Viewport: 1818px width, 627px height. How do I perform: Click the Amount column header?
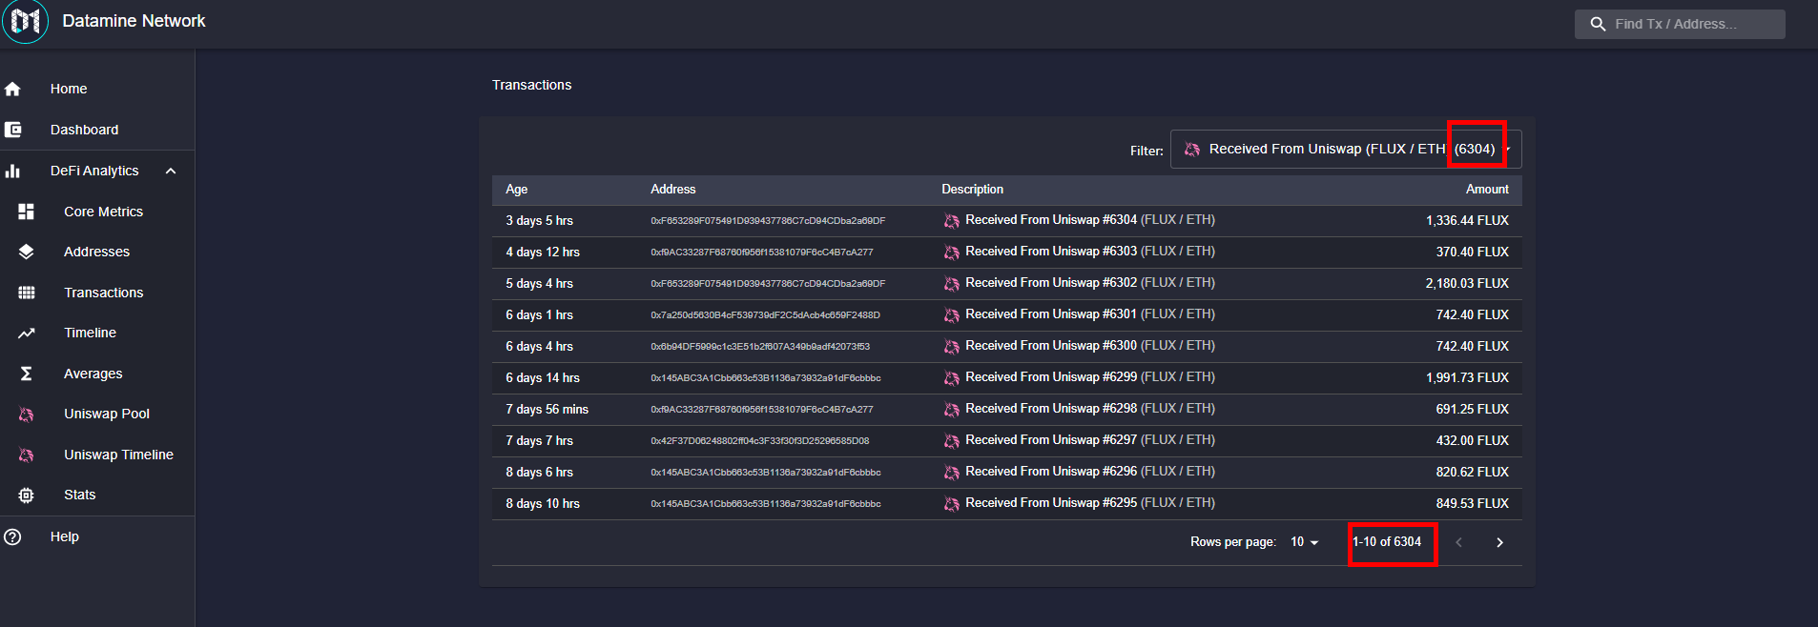(x=1487, y=190)
